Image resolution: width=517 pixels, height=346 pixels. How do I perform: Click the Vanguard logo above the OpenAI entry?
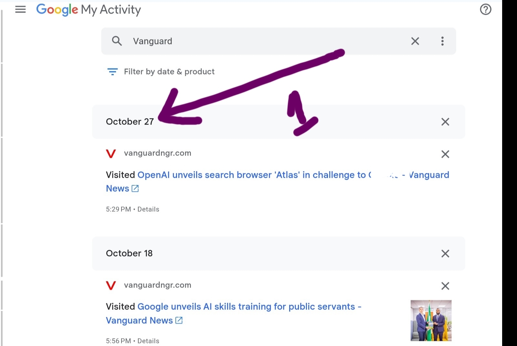click(111, 154)
